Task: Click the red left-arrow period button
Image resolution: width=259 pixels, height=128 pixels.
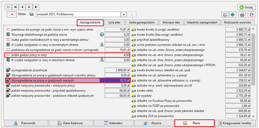Action: [12, 15]
